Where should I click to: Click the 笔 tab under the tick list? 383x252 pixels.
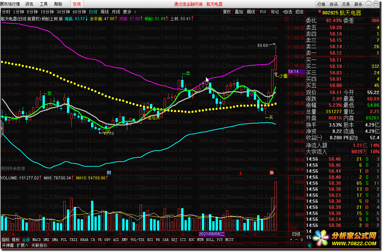[x=309, y=245]
